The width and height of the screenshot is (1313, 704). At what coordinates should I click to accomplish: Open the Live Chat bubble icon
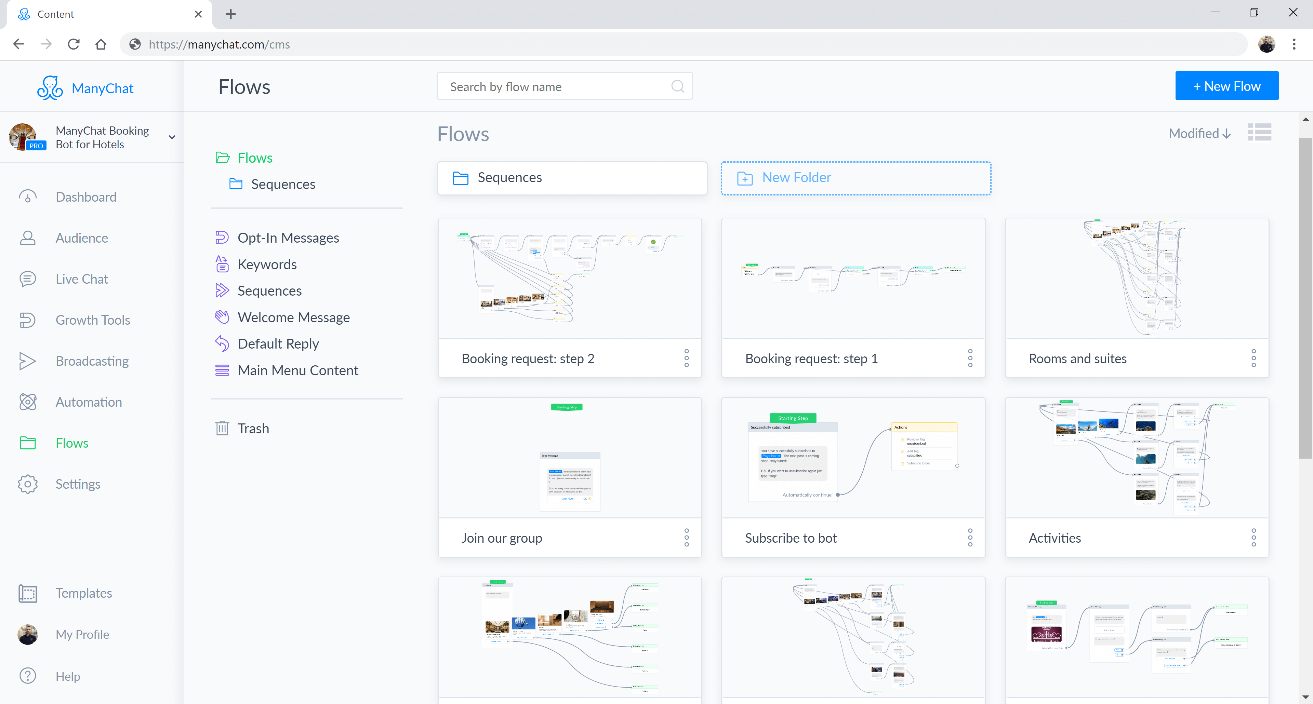pos(27,279)
